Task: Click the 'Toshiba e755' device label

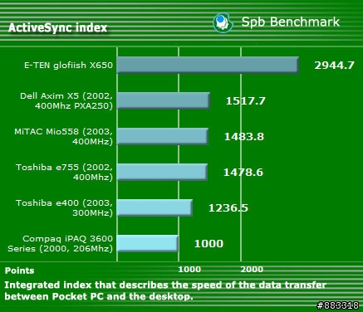Action: coord(65,172)
